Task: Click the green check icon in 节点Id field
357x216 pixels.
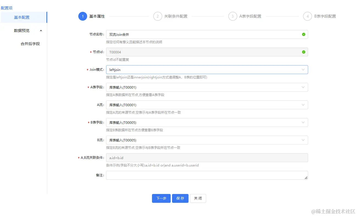Action: point(303,52)
